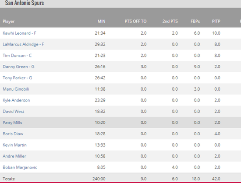The width and height of the screenshot is (241, 183).
Task: Select Tony Parker's minutes 26:42
Action: [100, 78]
